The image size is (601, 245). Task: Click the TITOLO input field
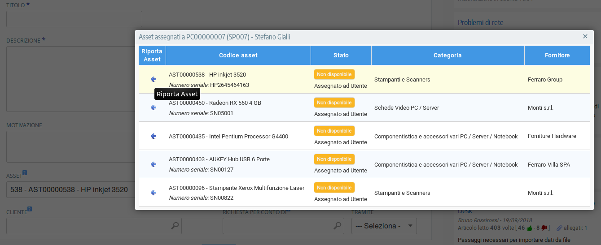[74, 19]
